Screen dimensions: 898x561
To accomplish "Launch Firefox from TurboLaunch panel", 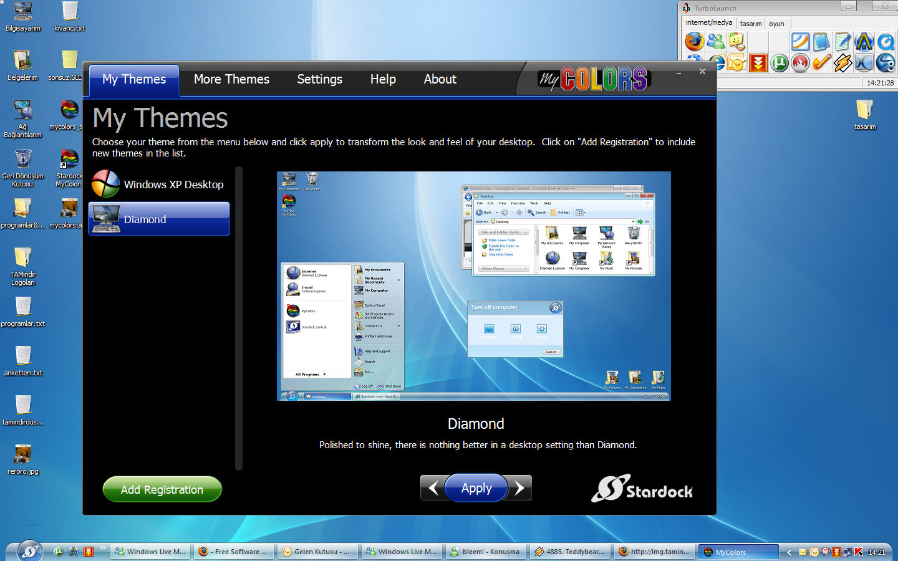I will [x=694, y=42].
